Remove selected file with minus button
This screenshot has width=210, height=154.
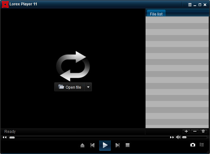click(195, 131)
